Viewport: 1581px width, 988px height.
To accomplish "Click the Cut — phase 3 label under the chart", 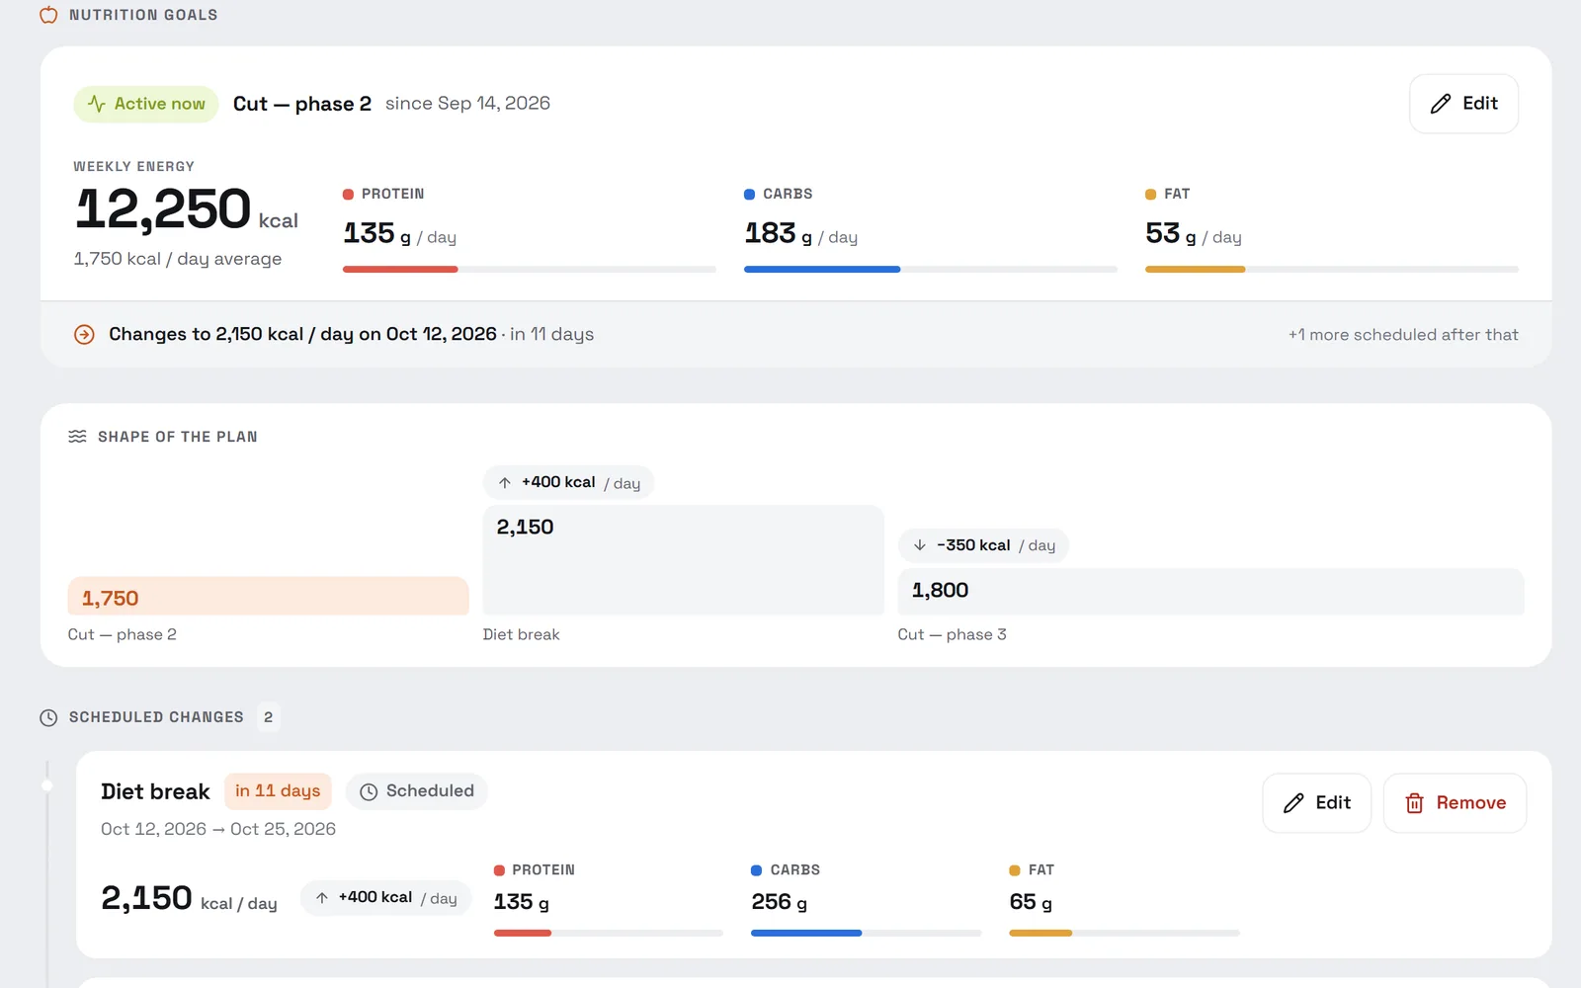I will [x=952, y=634].
